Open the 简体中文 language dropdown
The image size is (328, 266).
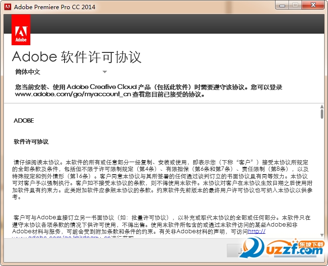click(x=61, y=72)
